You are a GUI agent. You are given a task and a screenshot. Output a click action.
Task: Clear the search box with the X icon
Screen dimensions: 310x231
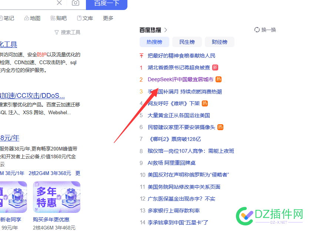click(59, 3)
